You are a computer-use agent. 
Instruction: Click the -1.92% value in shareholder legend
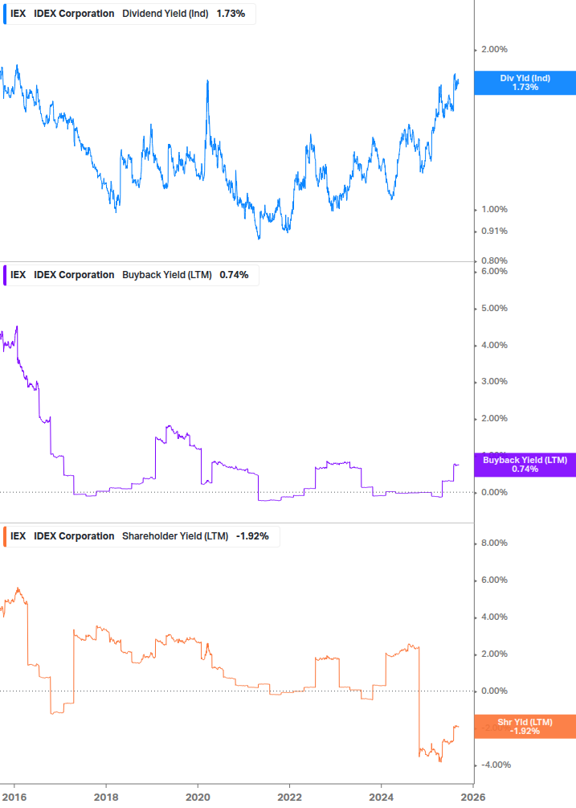(x=253, y=536)
